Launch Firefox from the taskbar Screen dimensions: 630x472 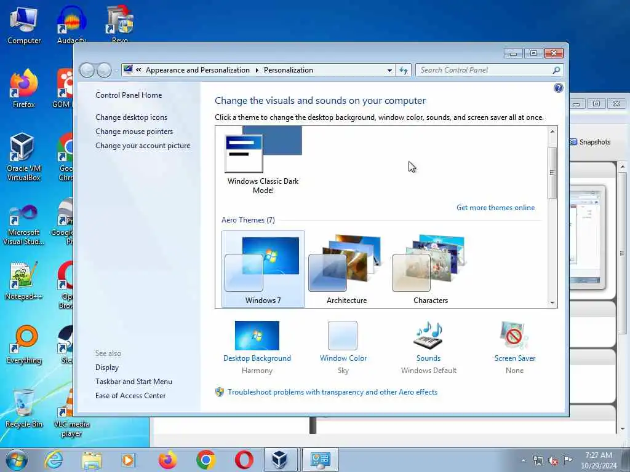point(167,460)
